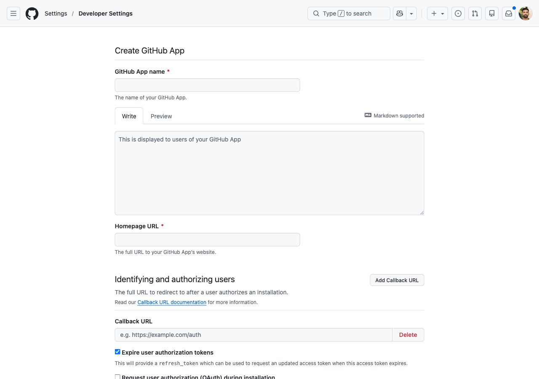The height and width of the screenshot is (379, 539).
Task: Click the 'Create GitHub App' heading
Action: [x=149, y=51]
